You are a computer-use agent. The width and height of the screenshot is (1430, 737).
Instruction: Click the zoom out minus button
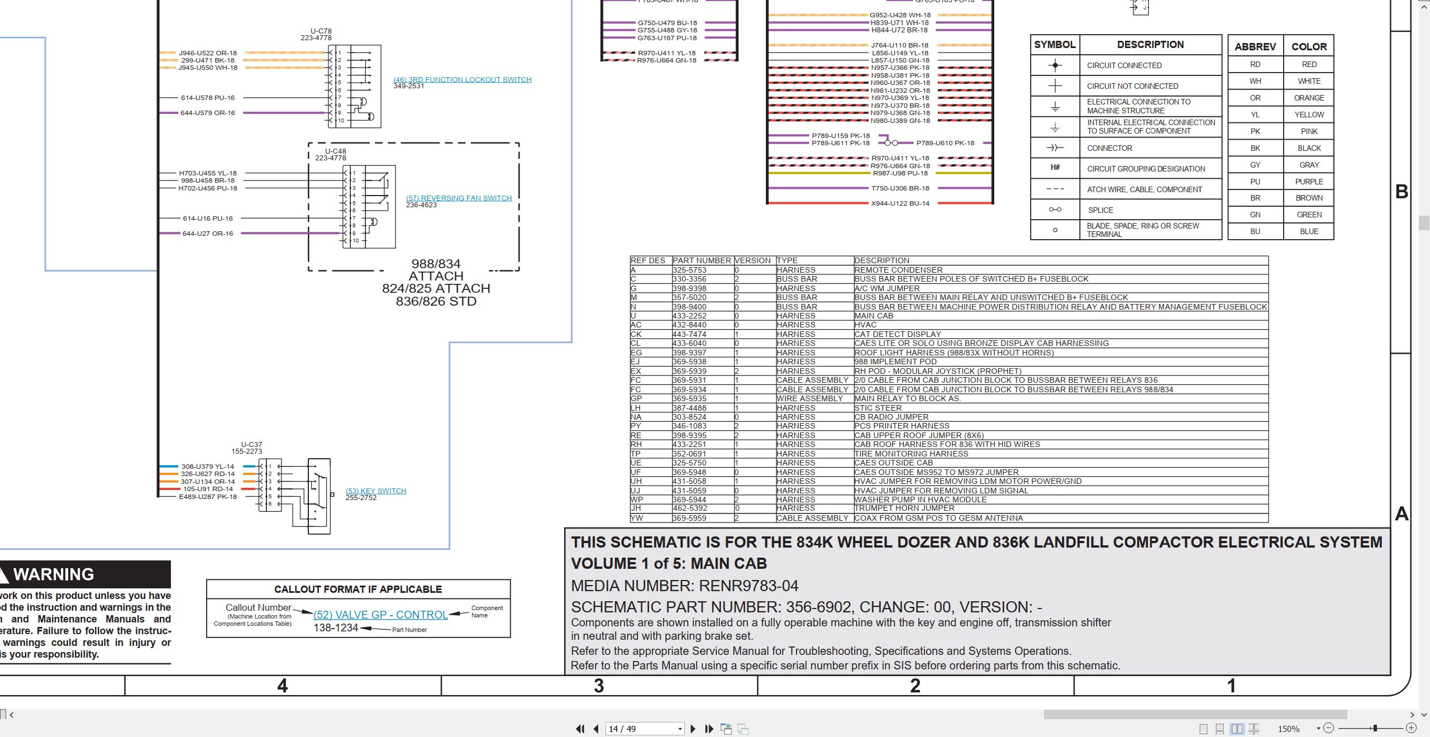tap(1329, 728)
